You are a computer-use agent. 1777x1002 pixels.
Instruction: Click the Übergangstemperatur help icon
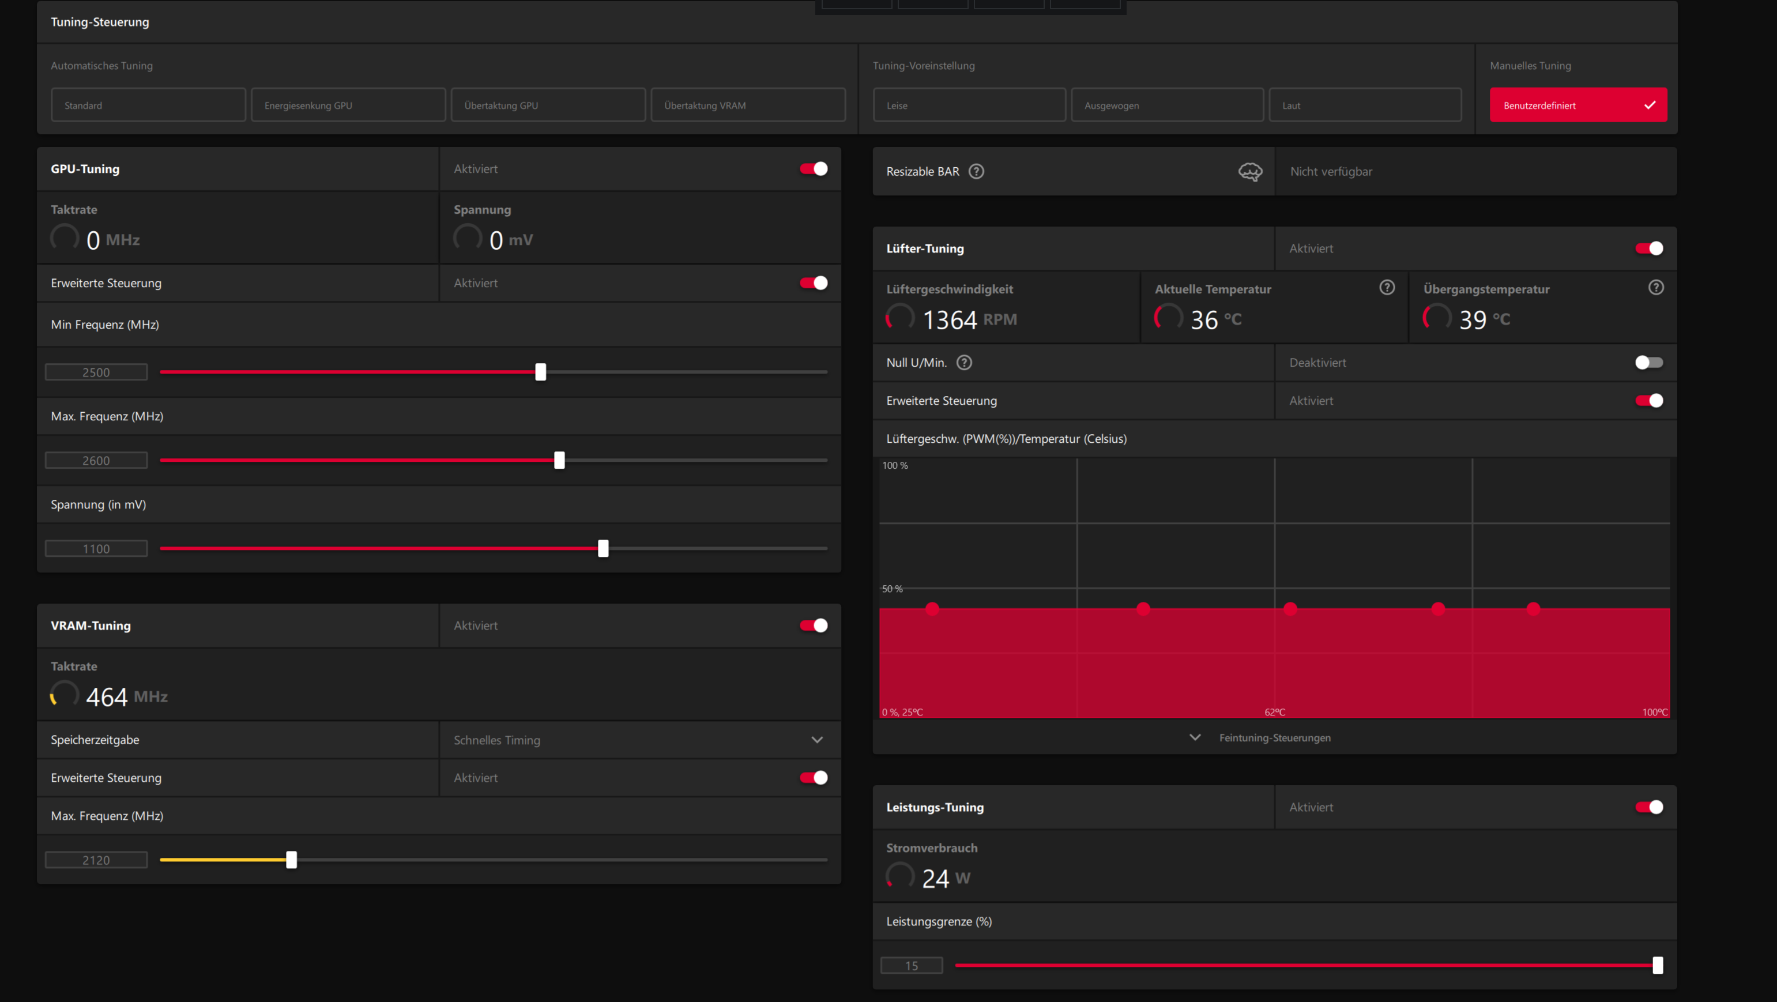pyautogui.click(x=1655, y=288)
